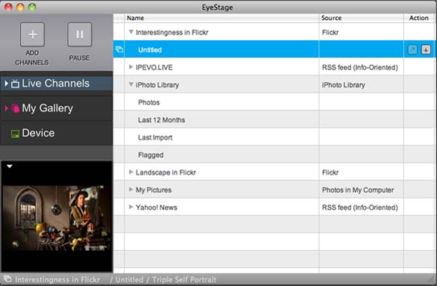The image size is (437, 286).
Task: Click the status bar channel icon
Action: tap(7, 279)
